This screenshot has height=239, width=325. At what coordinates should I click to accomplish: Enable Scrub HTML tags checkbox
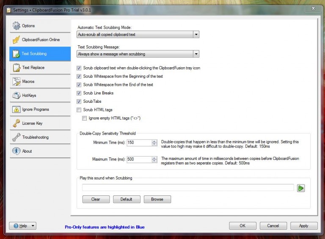[79, 110]
